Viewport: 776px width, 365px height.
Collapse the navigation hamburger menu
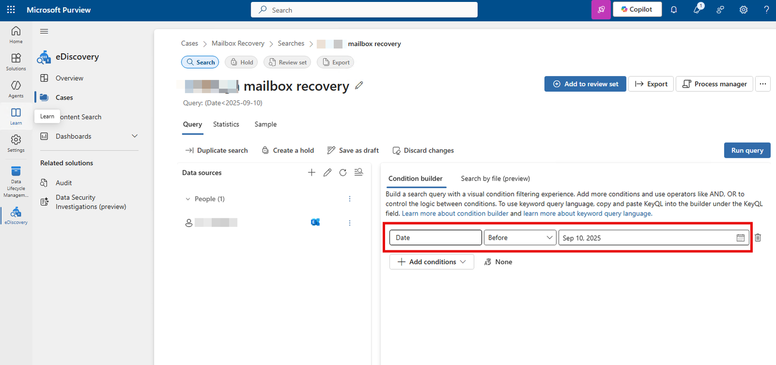point(44,32)
